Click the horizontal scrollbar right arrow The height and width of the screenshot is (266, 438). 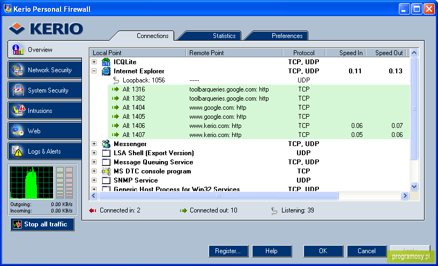(x=405, y=196)
